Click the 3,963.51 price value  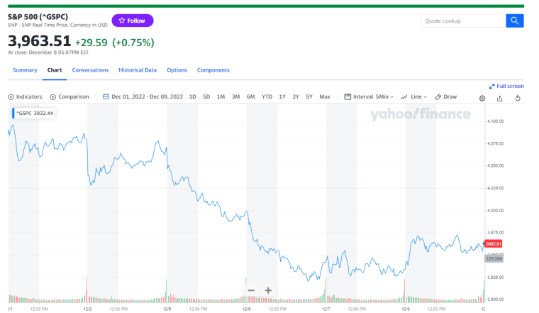click(39, 41)
